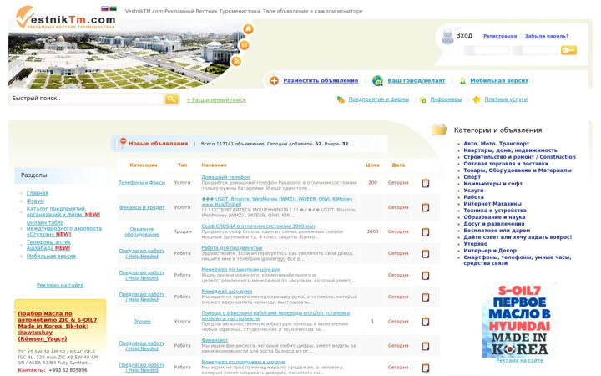Viewport: 601px width, 376px height.
Task: Open Подбор масла по автомобилю ad link
Action: click(x=58, y=326)
